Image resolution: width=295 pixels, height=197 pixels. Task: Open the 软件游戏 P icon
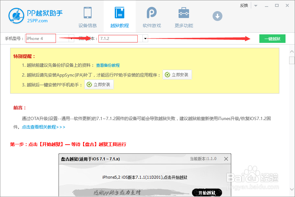pos(152,13)
